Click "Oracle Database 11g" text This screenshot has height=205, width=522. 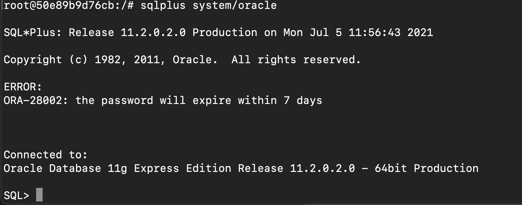[x=65, y=168]
